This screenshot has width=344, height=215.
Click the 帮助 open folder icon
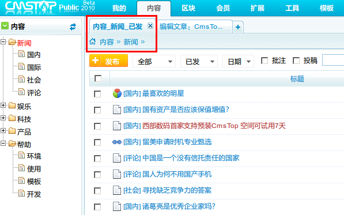click(12, 144)
